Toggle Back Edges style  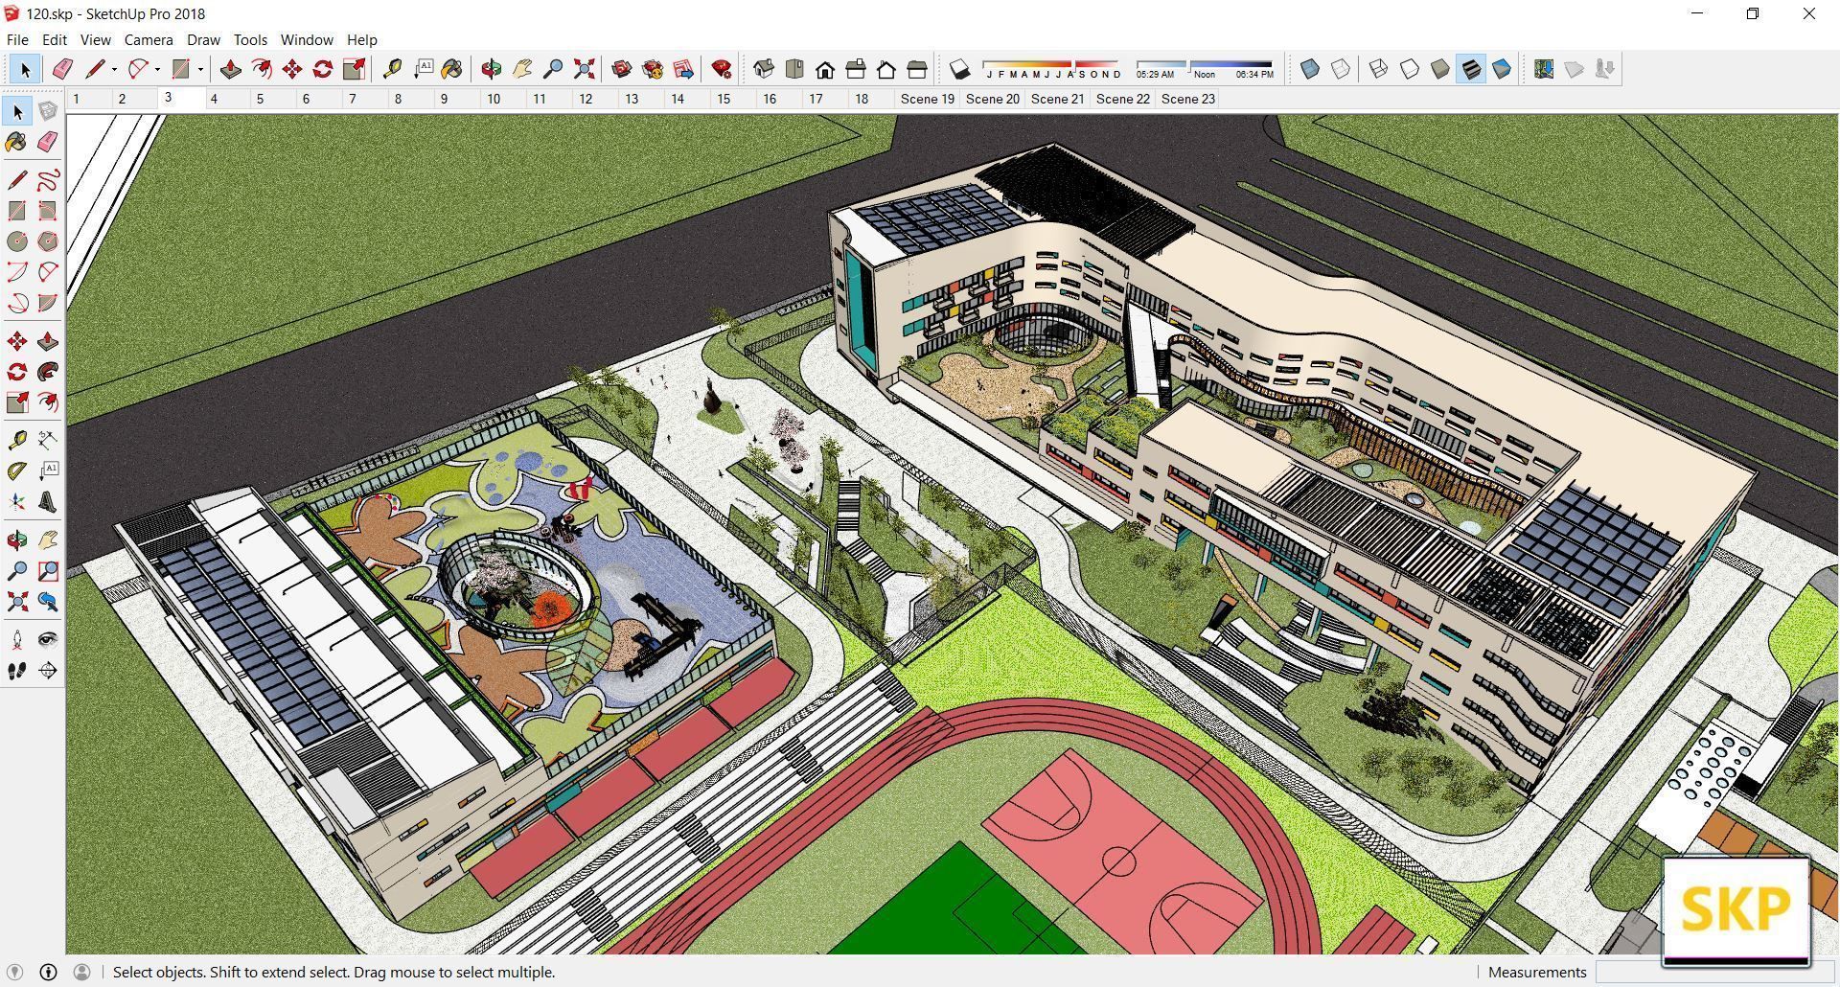pyautogui.click(x=1341, y=69)
